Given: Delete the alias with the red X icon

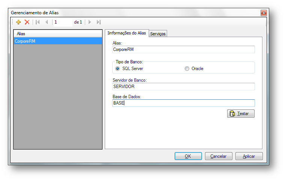Looking at the screenshot, I should pos(27,22).
